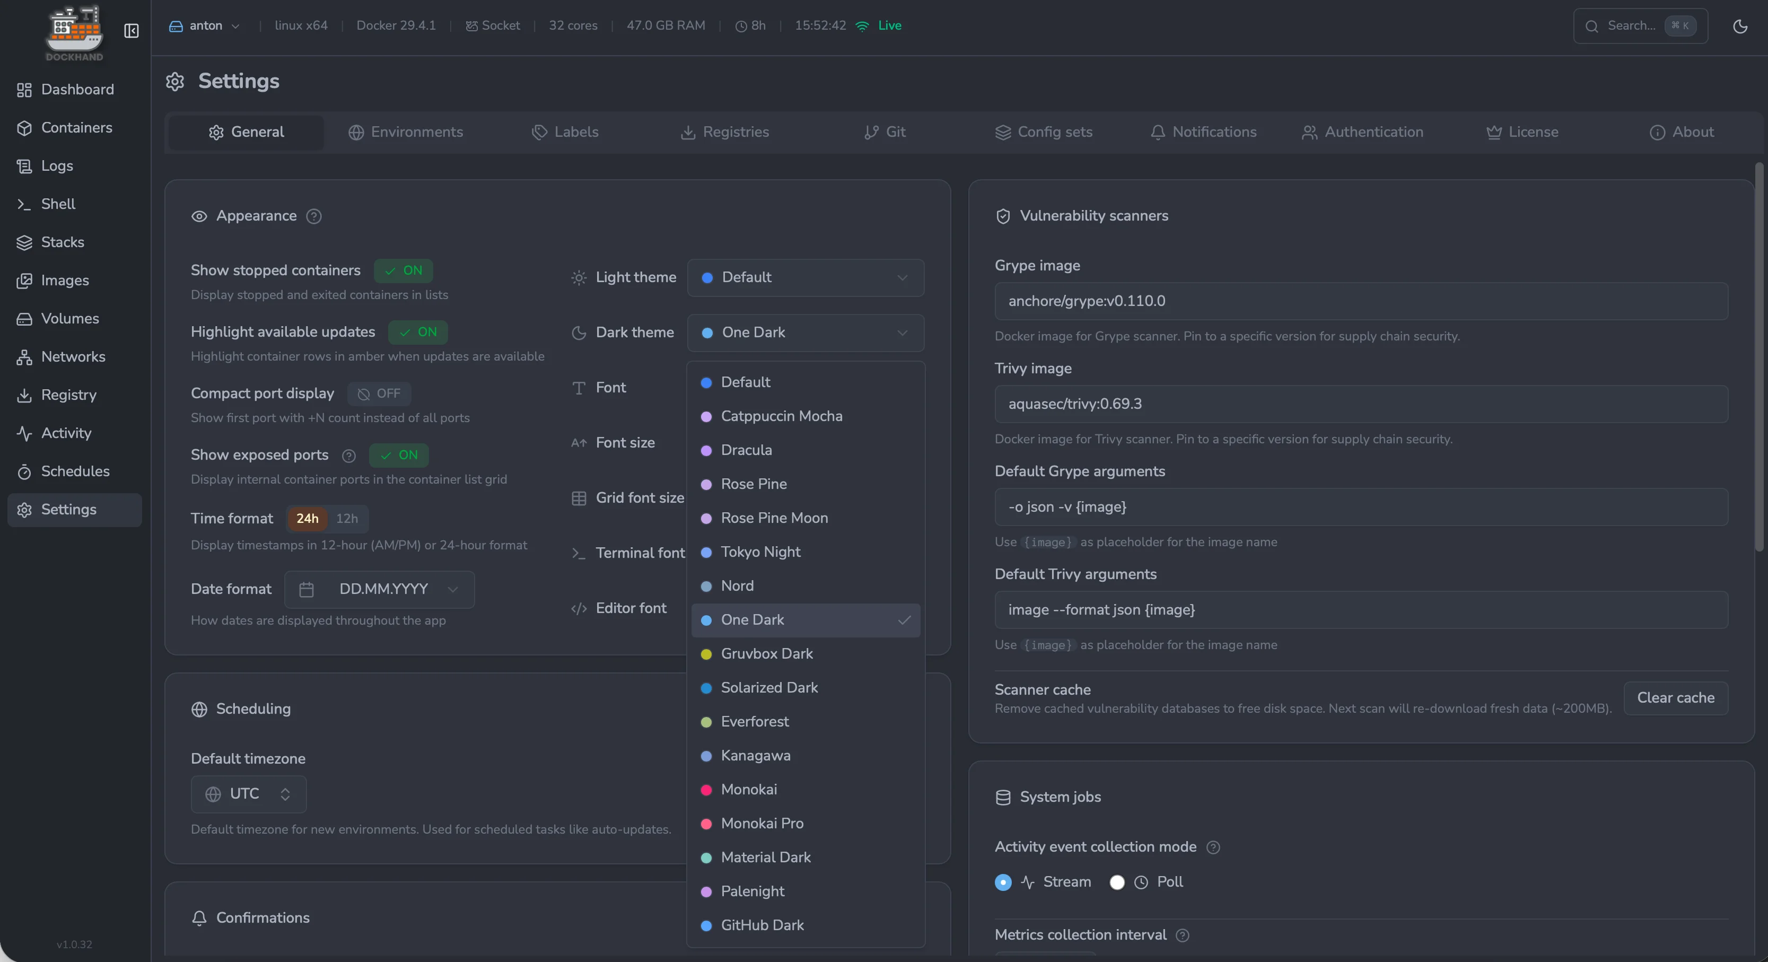Select Poll collection mode radio
1768x962 pixels.
click(1117, 882)
